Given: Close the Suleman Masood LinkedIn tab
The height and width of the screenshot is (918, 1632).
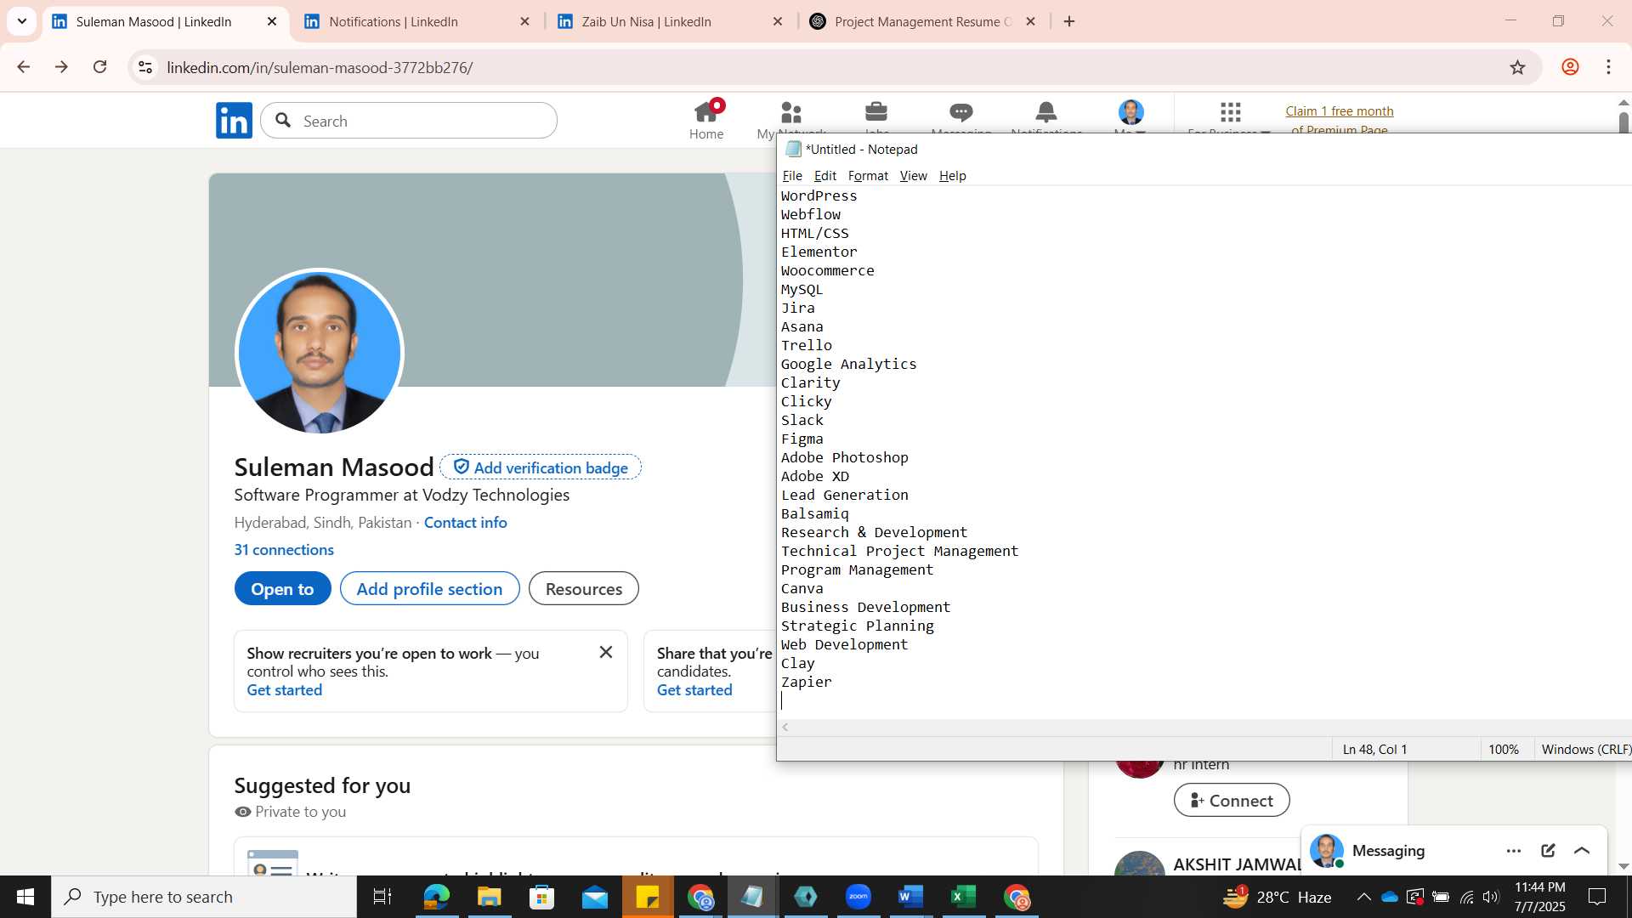Looking at the screenshot, I should [272, 21].
